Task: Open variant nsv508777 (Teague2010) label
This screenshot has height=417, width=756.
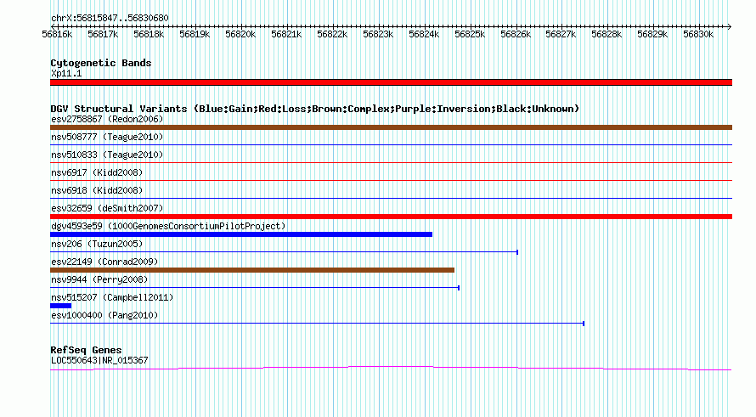Action: point(107,137)
